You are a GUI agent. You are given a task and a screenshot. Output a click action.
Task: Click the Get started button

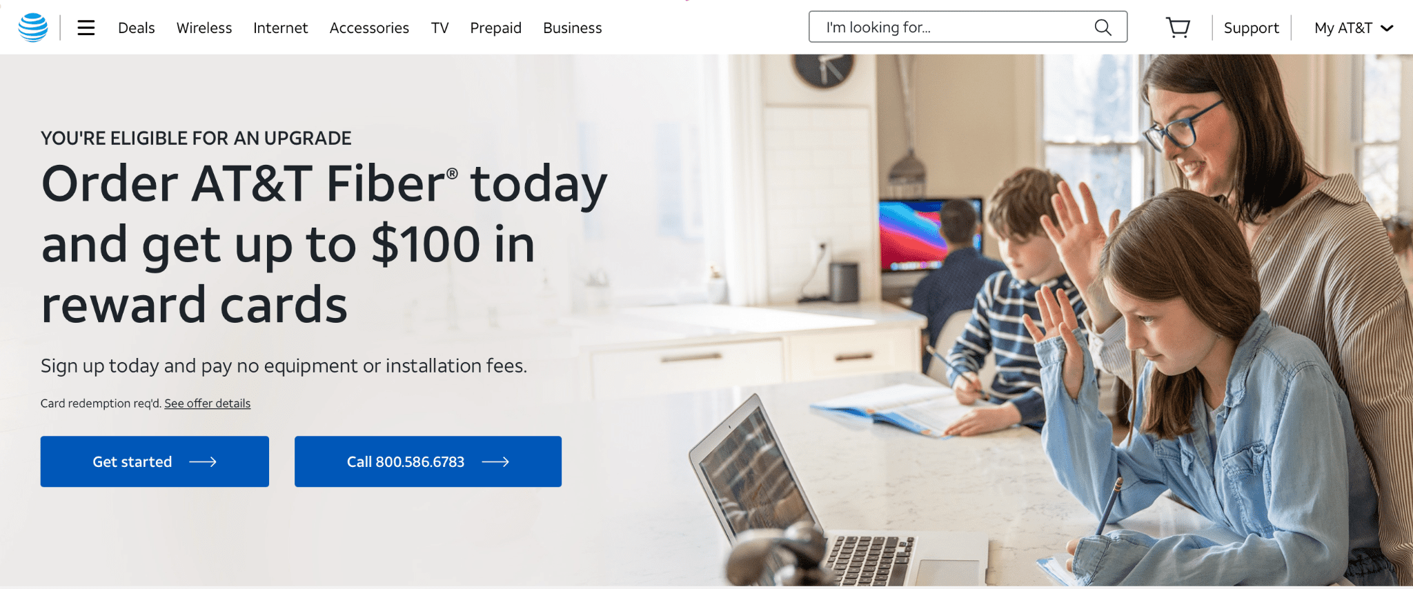click(x=155, y=461)
